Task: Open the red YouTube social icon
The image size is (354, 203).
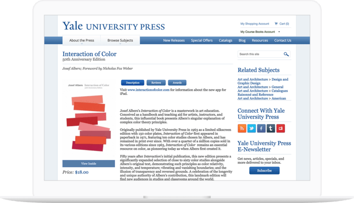Action: pos(281,128)
